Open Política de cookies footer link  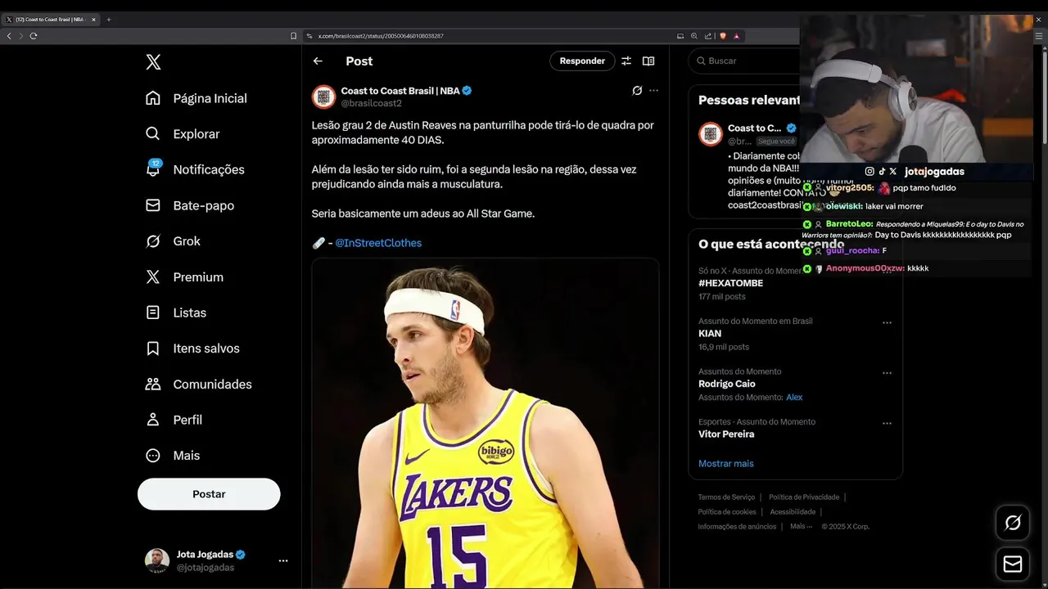pyautogui.click(x=727, y=512)
